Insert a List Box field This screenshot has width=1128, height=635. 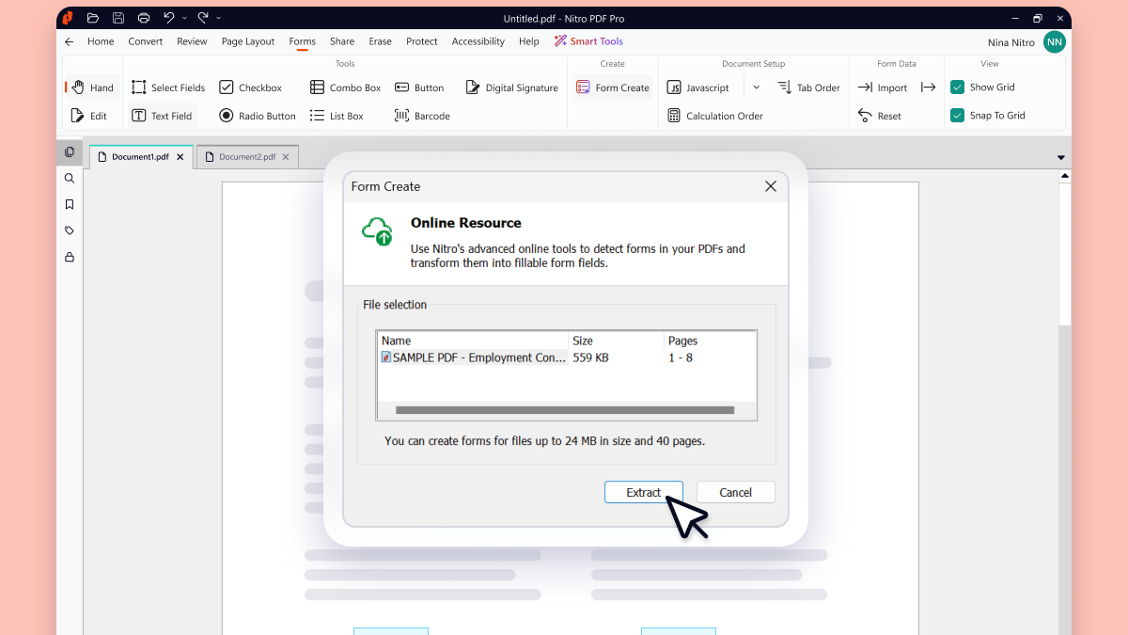337,116
